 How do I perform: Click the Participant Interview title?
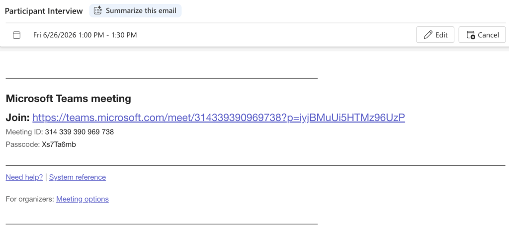tap(44, 11)
